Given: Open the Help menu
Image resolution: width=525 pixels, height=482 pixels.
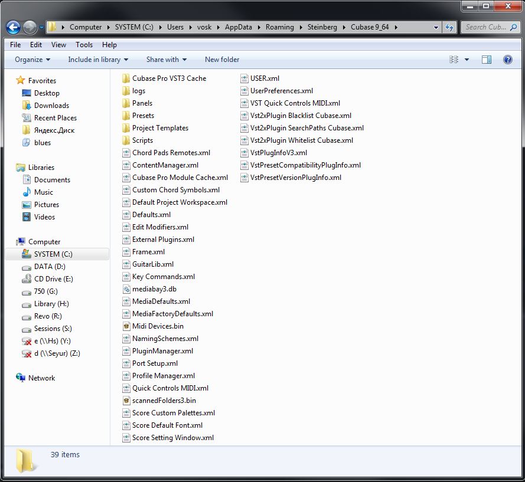Looking at the screenshot, I should 109,45.
